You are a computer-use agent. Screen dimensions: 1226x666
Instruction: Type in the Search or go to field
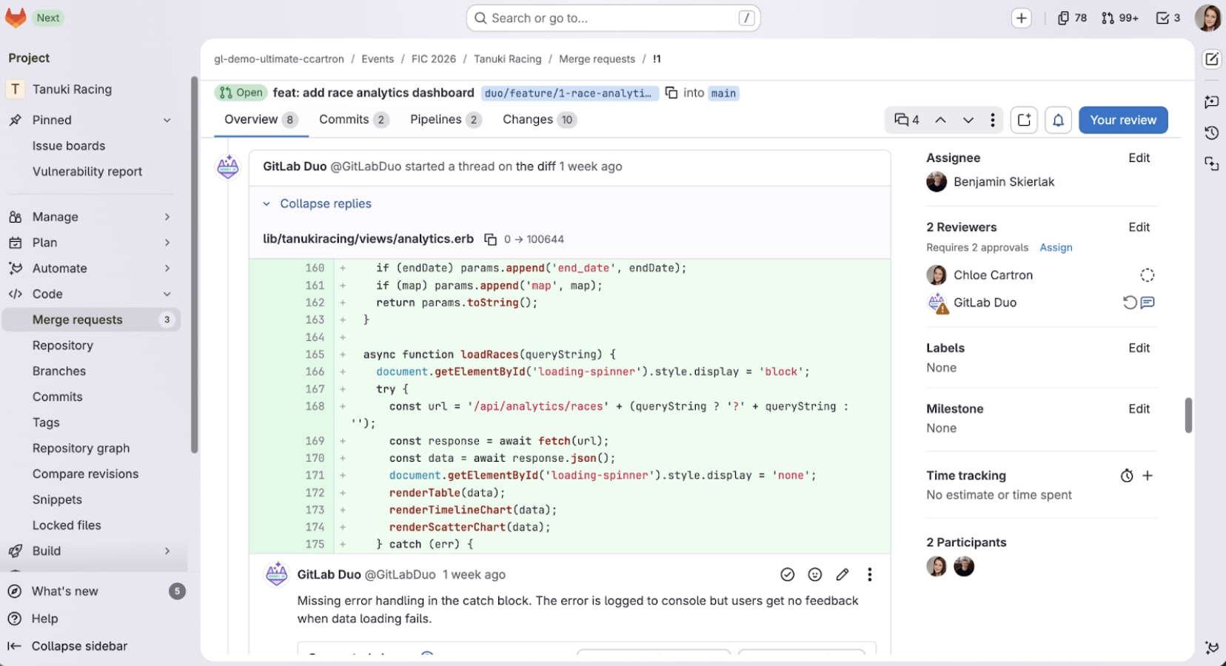click(x=613, y=18)
